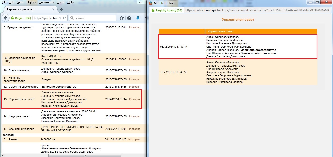This screenshot has height=157, width=333.
Task: Click Дата на изтичане на мандата: 28.06.2016
Action: coord(68,111)
